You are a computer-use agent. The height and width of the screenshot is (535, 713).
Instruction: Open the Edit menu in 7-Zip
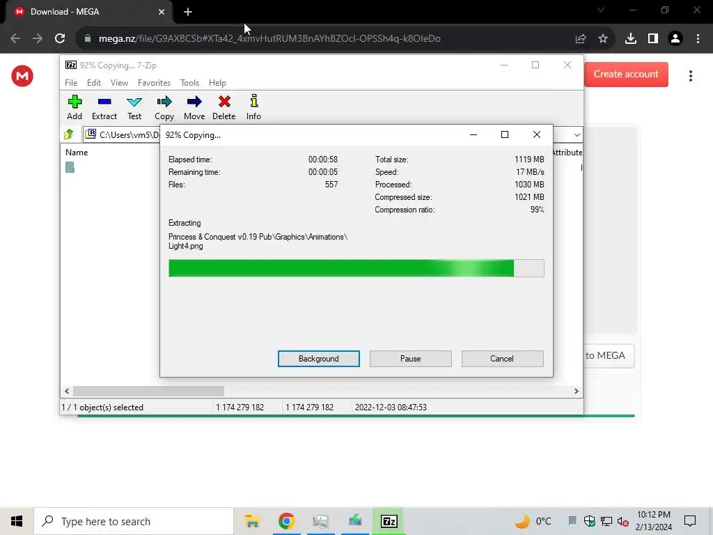click(94, 83)
